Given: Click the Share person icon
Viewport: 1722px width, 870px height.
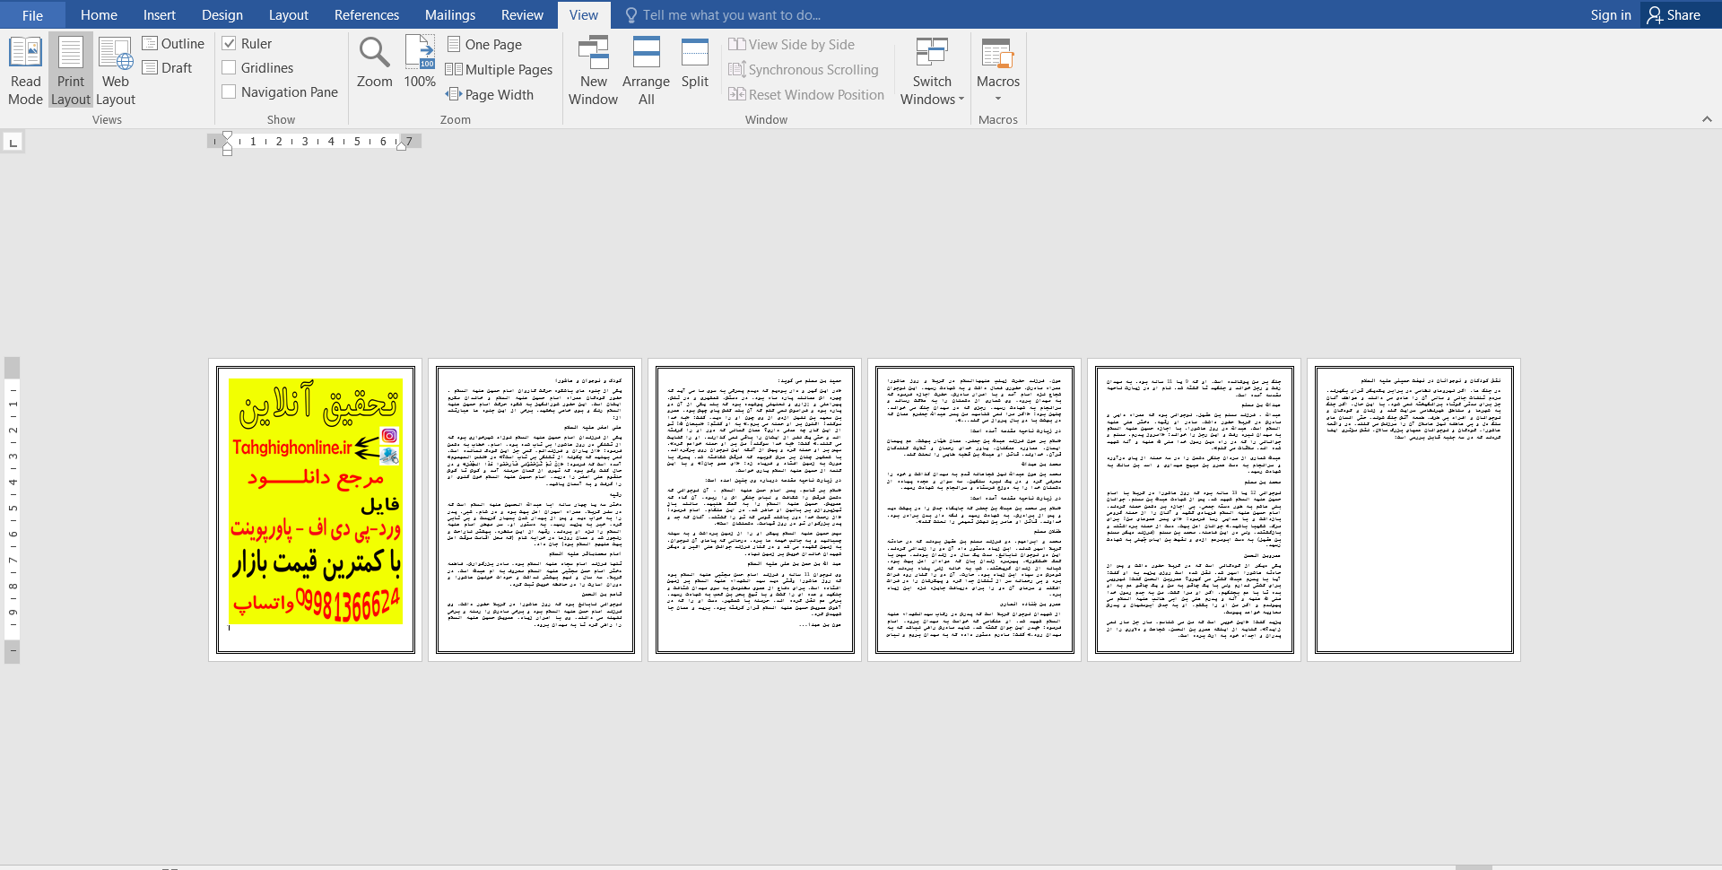Looking at the screenshot, I should click(x=1655, y=14).
